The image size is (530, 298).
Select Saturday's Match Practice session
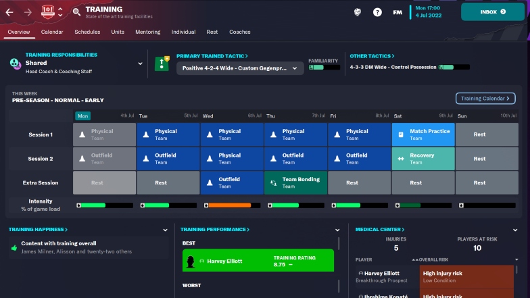[x=423, y=134]
